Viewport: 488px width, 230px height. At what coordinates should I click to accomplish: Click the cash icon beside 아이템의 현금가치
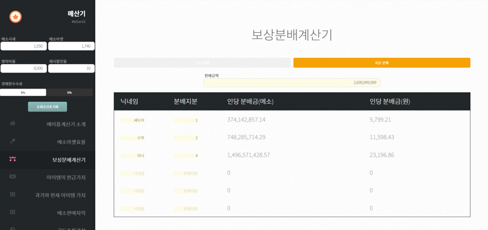click(13, 176)
